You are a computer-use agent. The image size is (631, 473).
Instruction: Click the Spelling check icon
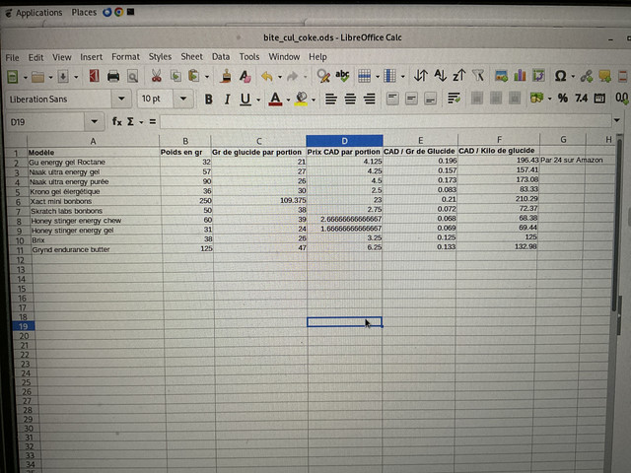(x=342, y=75)
